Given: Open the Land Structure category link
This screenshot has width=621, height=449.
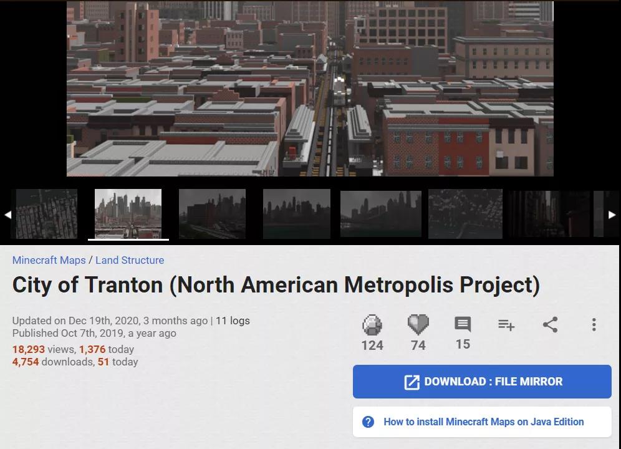Looking at the screenshot, I should point(130,260).
